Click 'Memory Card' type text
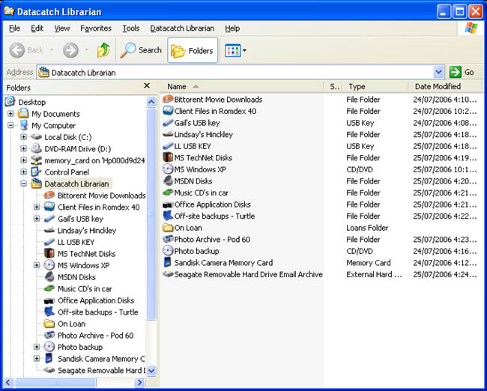 (x=369, y=263)
